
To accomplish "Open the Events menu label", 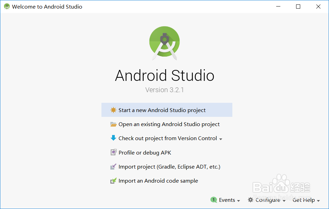I will point(227,200).
